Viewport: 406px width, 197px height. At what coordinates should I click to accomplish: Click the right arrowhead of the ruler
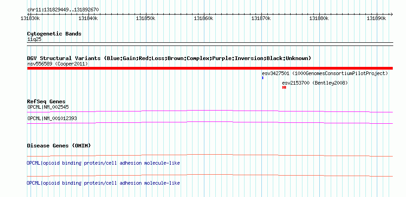coord(391,14)
